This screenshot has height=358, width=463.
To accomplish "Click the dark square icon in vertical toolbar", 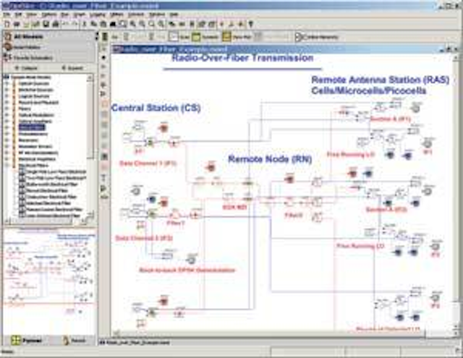I will click(x=104, y=156).
